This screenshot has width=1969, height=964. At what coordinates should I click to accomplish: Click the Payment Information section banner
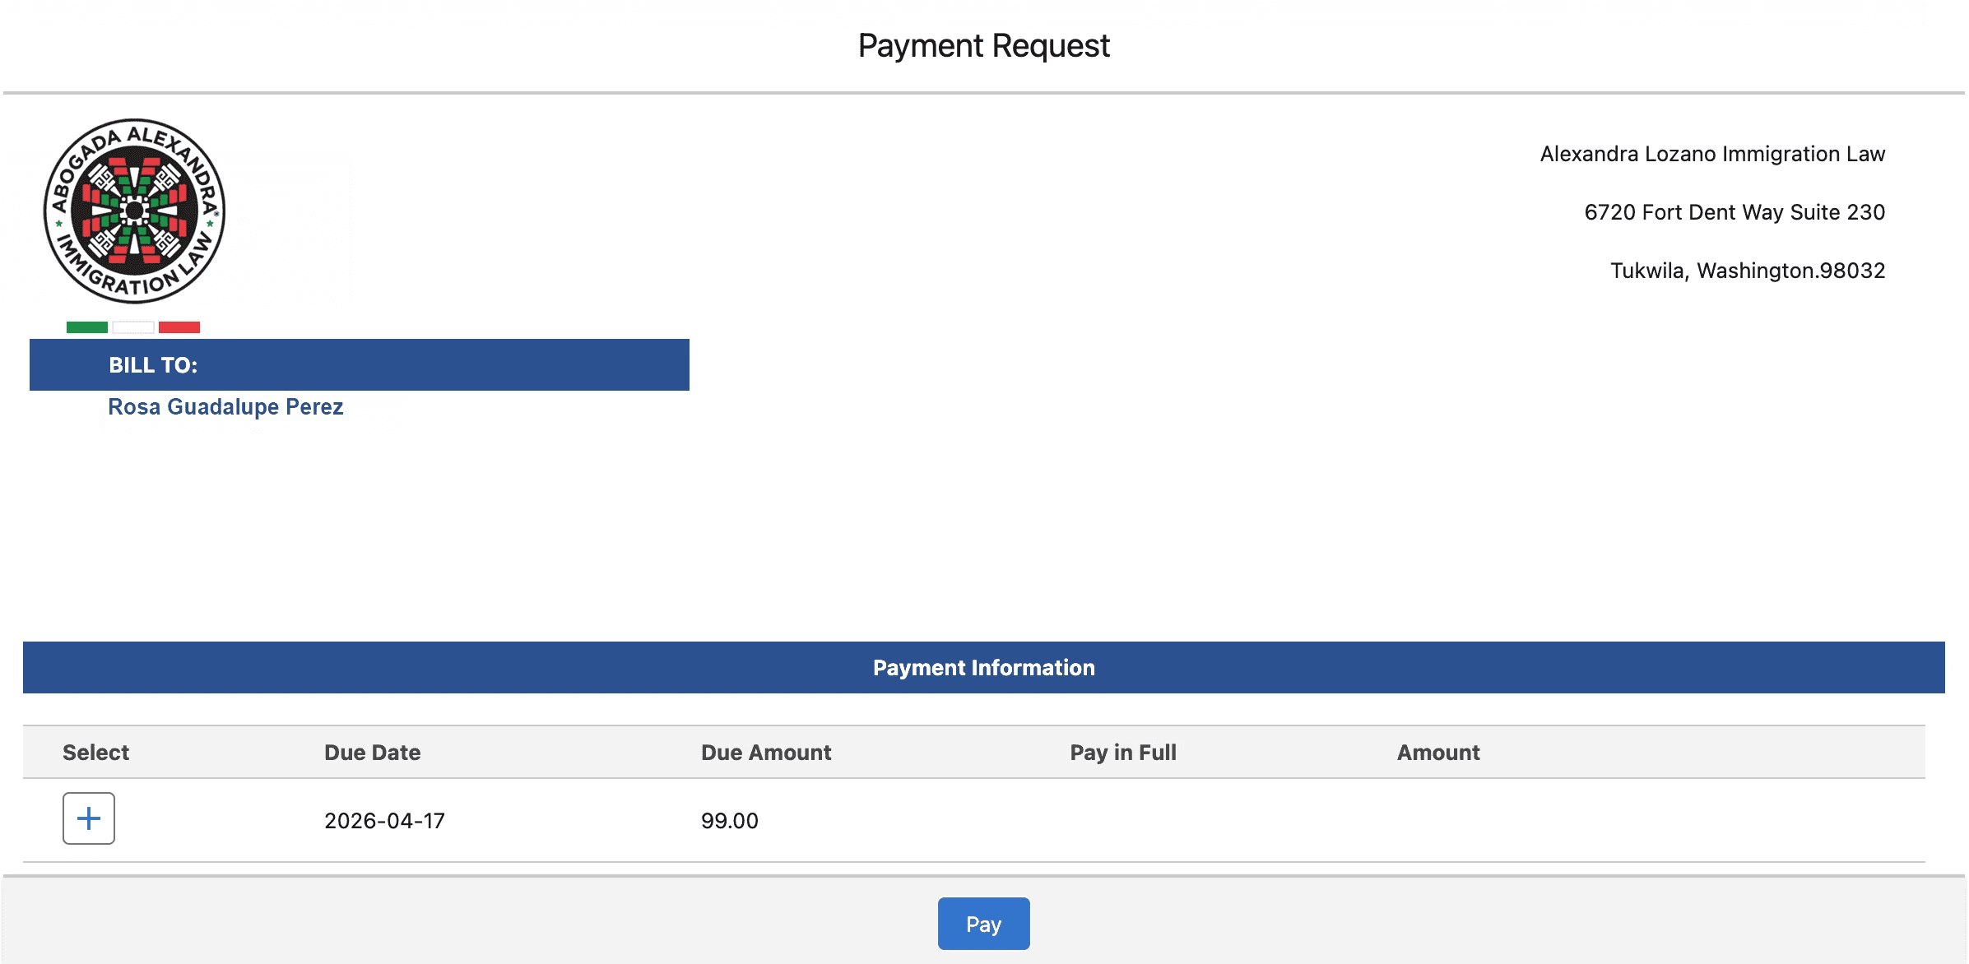(x=983, y=668)
